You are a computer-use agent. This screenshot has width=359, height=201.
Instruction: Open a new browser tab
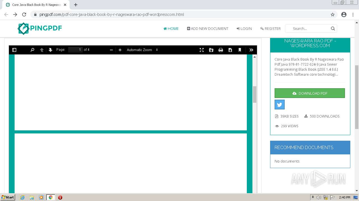click(76, 5)
